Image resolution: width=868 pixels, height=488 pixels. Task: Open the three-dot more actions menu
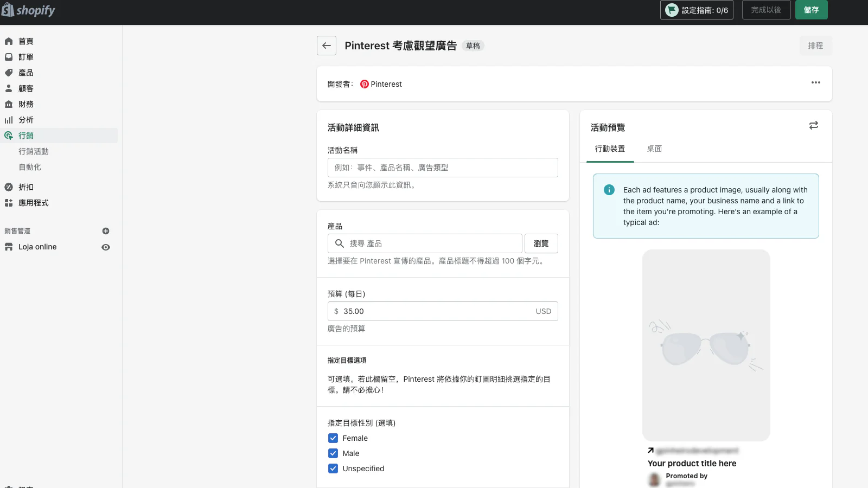coord(816,82)
